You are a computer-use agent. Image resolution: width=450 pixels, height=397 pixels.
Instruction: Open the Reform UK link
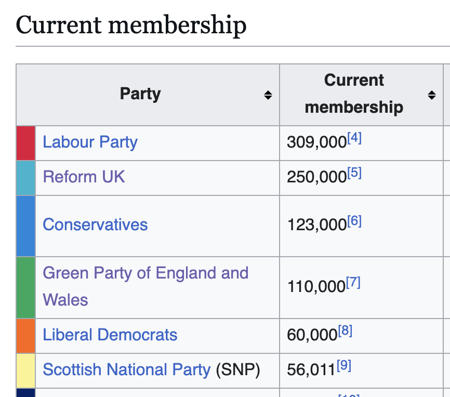(x=84, y=177)
